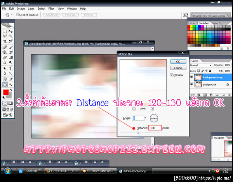Open the Window menu
This screenshot has height=182, width=233.
click(72, 9)
